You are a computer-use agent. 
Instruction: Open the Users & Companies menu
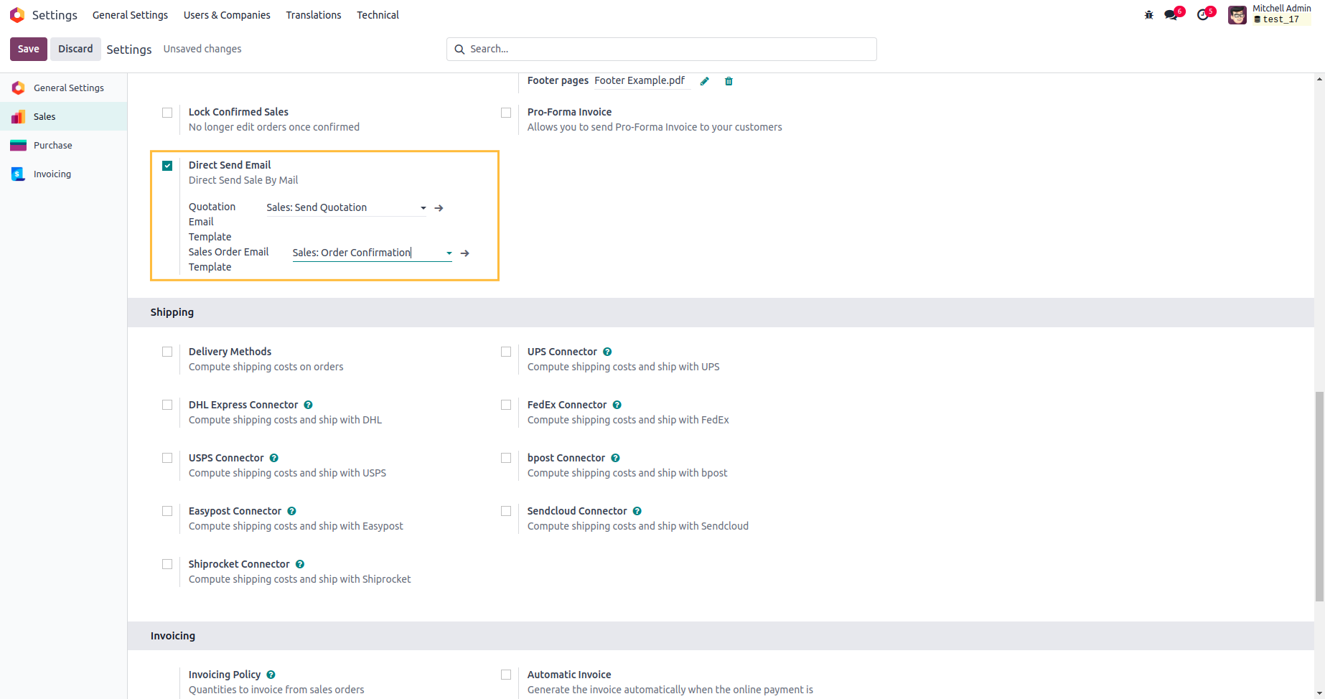click(x=227, y=15)
